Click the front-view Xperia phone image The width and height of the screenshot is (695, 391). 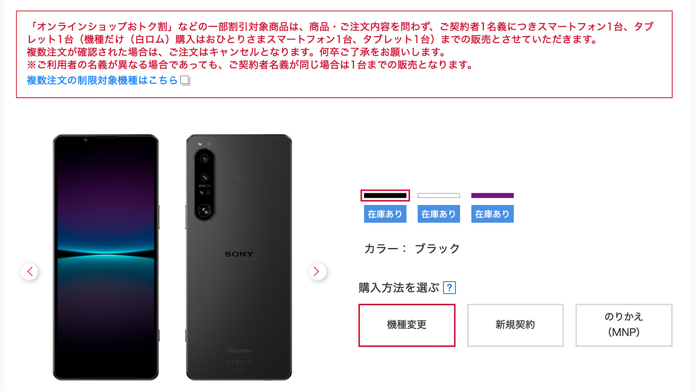[x=106, y=258]
